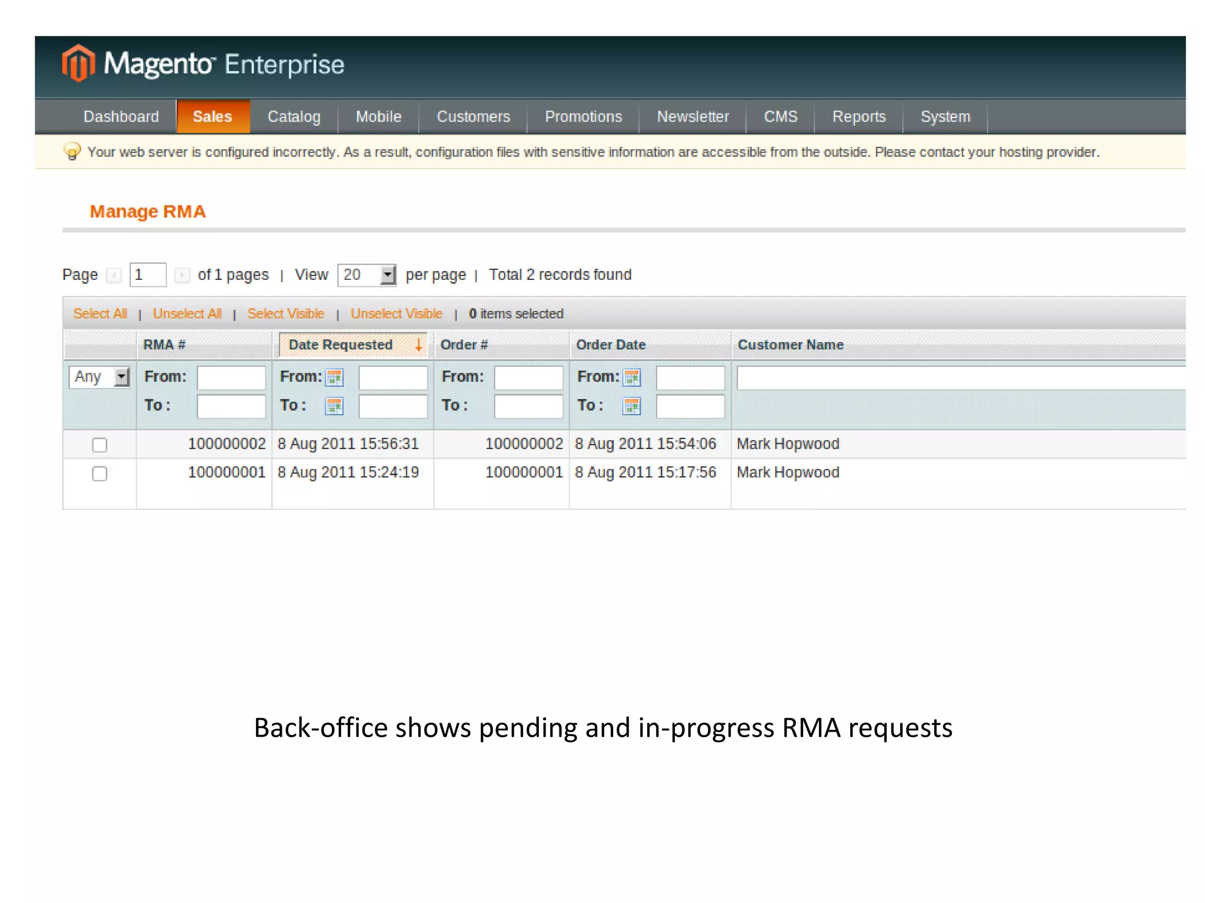Focus the Date Requested To field
Screen dimensions: 1205x903
[393, 406]
